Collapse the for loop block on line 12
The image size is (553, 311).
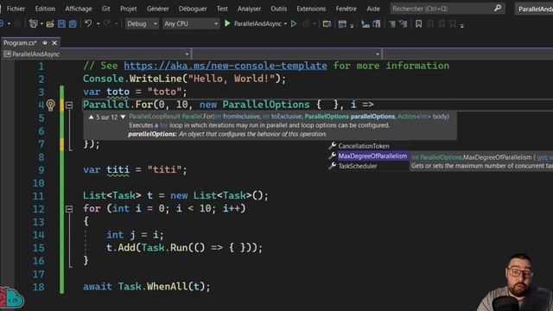[69, 209]
